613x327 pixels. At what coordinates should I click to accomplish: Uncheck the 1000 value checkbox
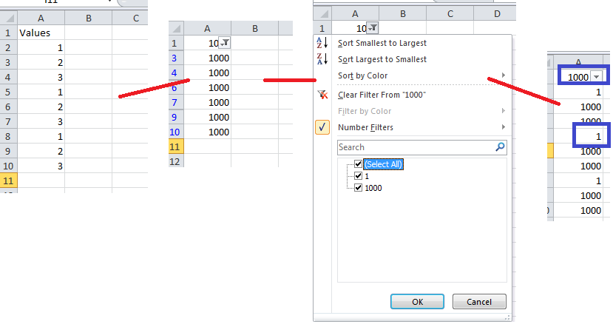pyautogui.click(x=358, y=187)
